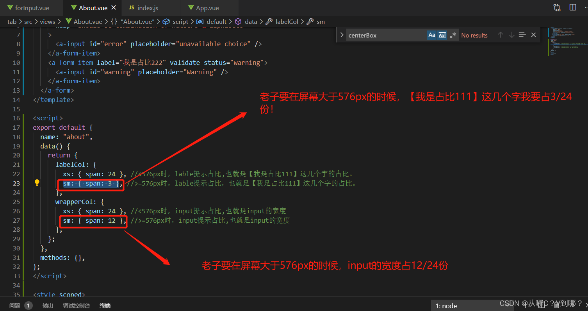Click the a-input id="error" line

coord(159,44)
